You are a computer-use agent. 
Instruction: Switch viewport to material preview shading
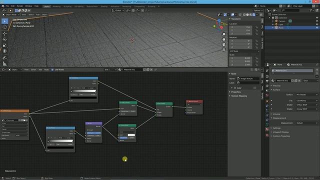click(x=250, y=14)
